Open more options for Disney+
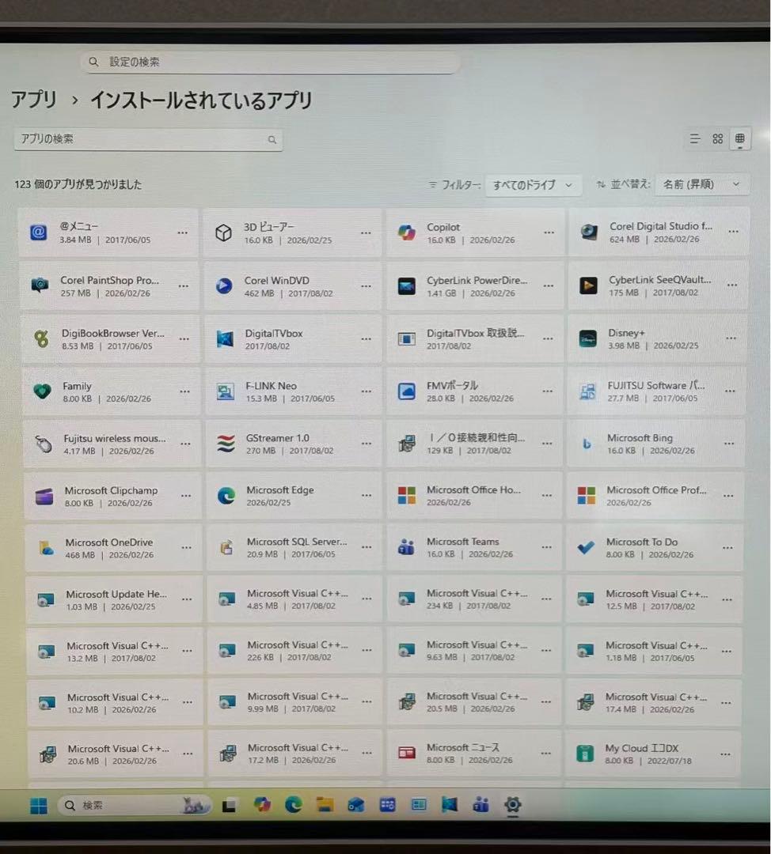Viewport: 771px width, 854px height. (731, 338)
